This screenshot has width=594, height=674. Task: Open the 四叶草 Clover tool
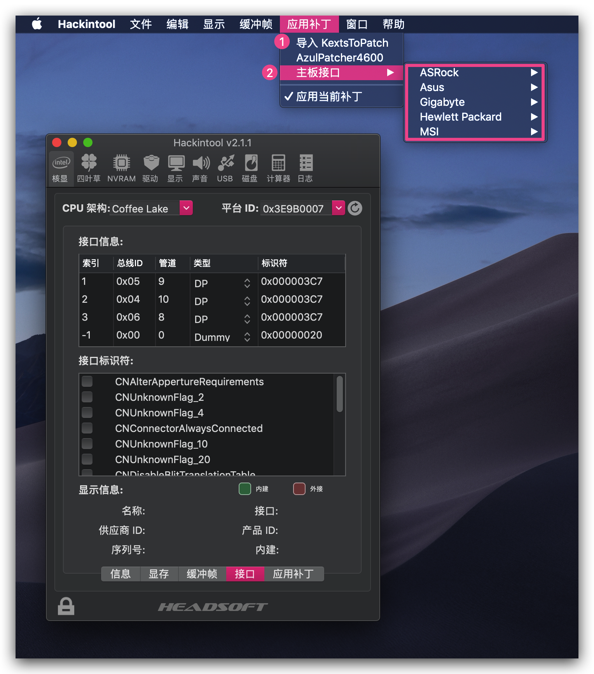89,168
